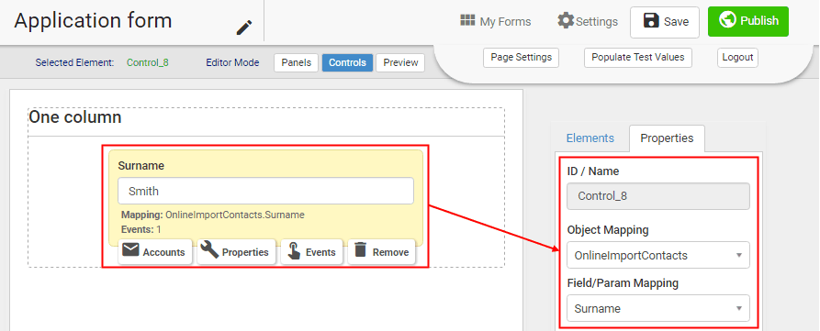
Task: Click the globe icon on Publish
Action: pos(727,20)
